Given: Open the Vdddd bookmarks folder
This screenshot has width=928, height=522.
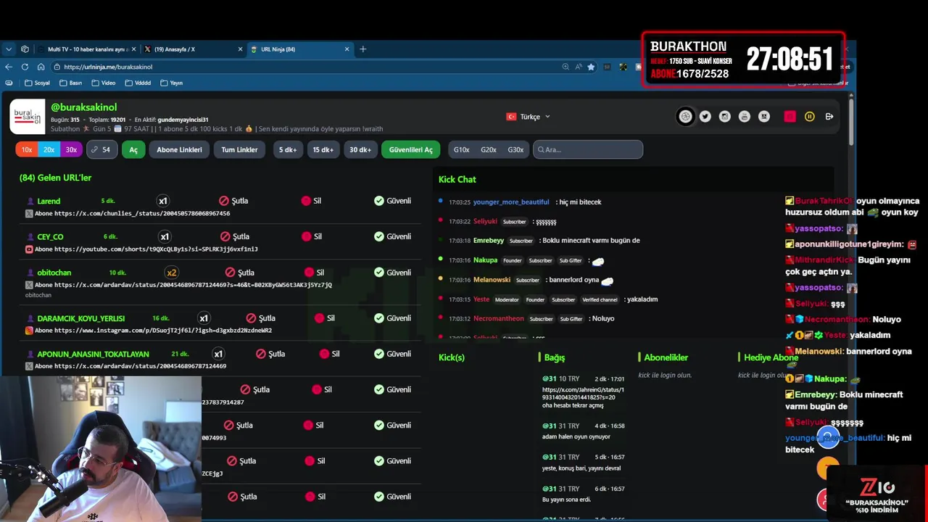Looking at the screenshot, I should click(138, 83).
